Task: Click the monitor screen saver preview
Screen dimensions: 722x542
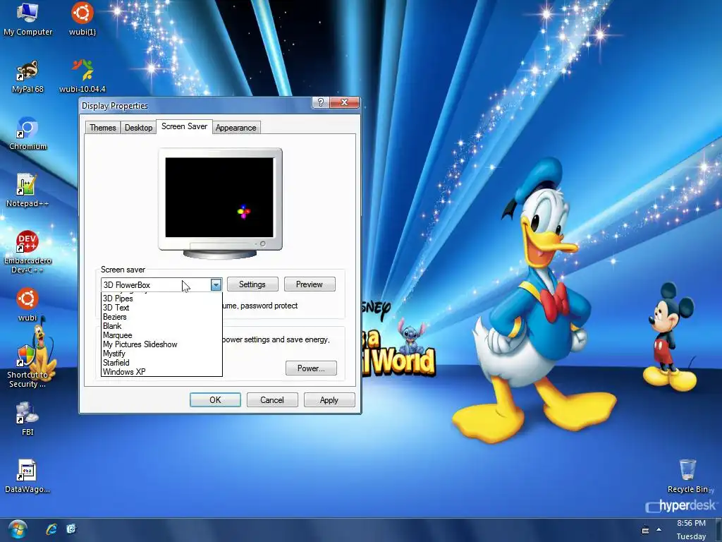Action: tap(219, 198)
